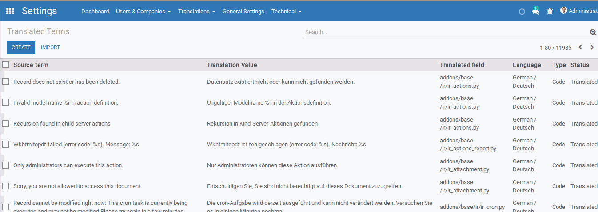598x212 pixels.
Task: Open the apps grid menu icon
Action: (x=10, y=11)
